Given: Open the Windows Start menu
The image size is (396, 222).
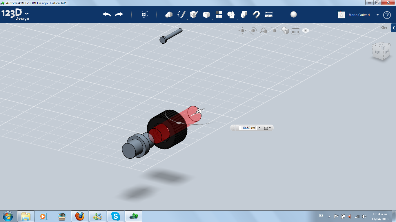Looking at the screenshot, I should tap(8, 216).
